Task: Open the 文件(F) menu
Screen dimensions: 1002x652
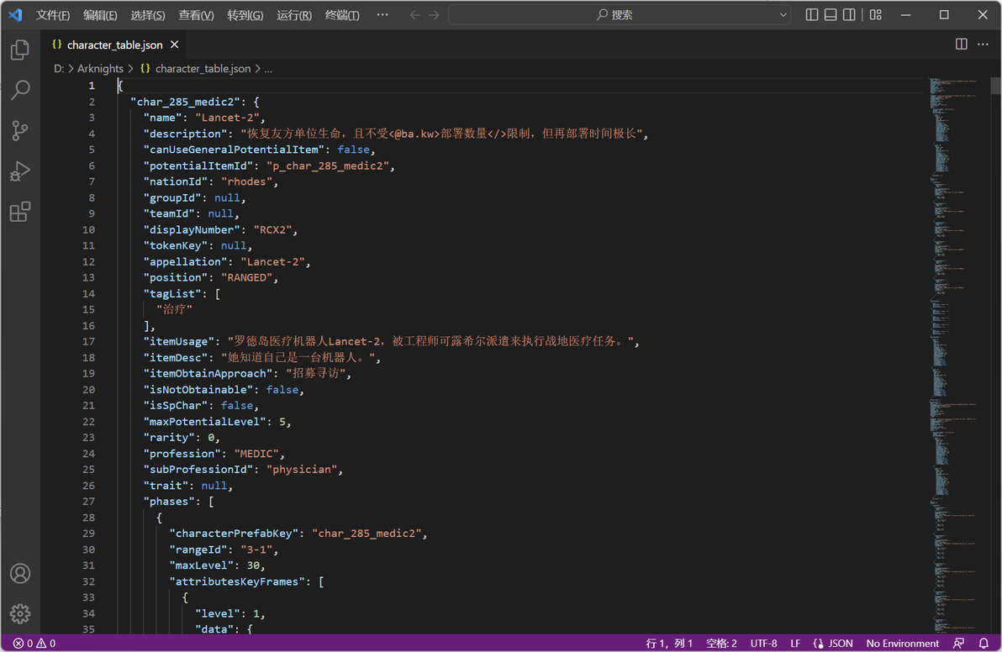Action: pyautogui.click(x=52, y=14)
